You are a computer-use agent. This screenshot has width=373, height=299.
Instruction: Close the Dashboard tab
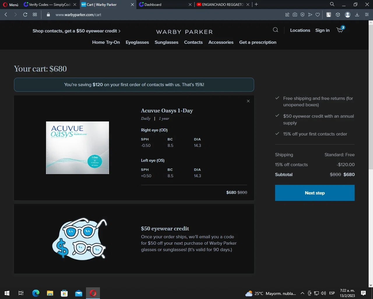[190, 5]
